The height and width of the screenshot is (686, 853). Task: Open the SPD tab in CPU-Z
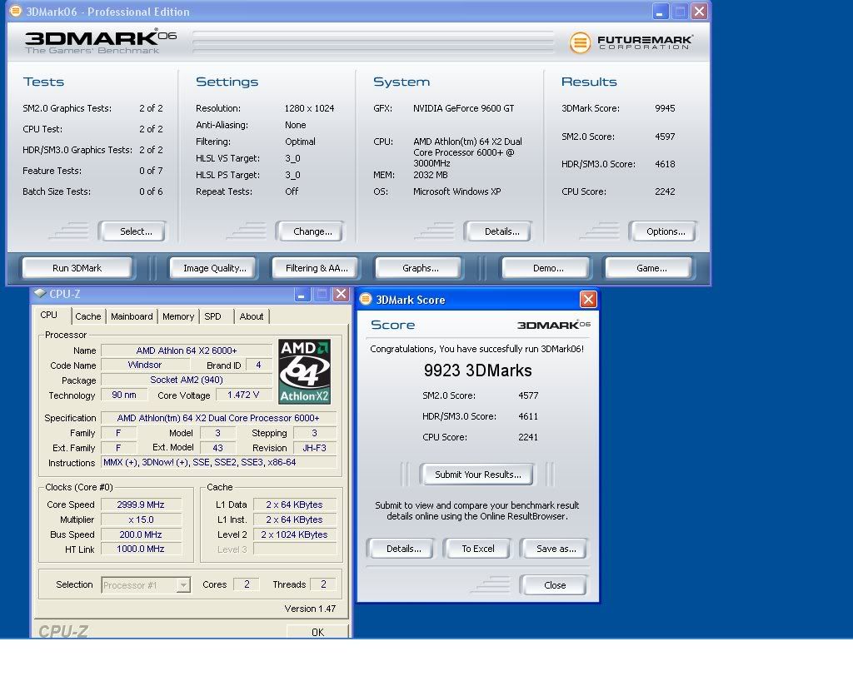coord(212,316)
